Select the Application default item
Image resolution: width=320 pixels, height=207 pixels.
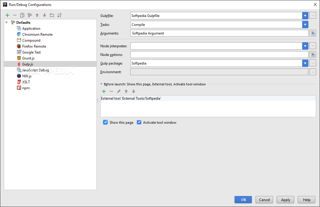[x=31, y=29]
